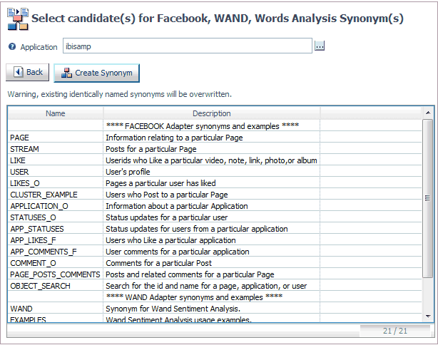Click 'Userids who Like a particular video' description
This screenshot has width=438, height=345.
tap(211, 160)
